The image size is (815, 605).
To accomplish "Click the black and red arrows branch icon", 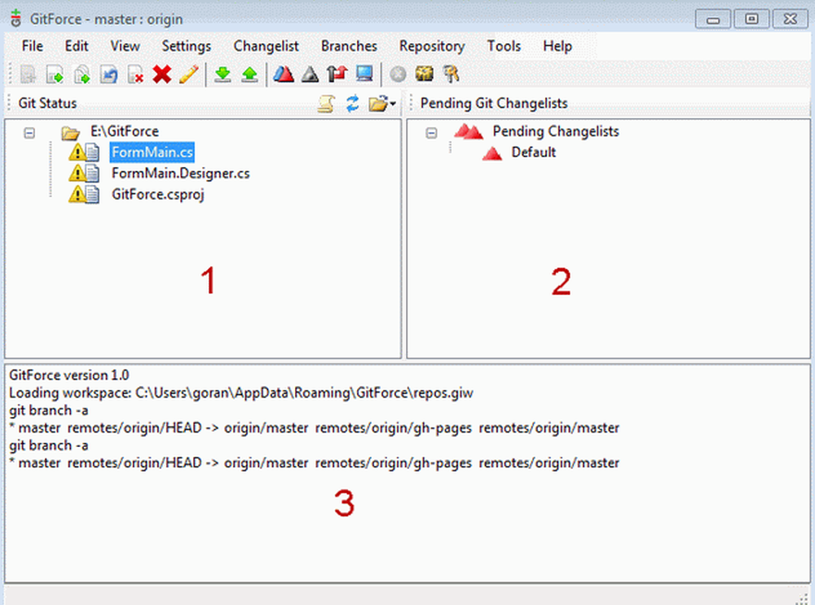I will 337,74.
